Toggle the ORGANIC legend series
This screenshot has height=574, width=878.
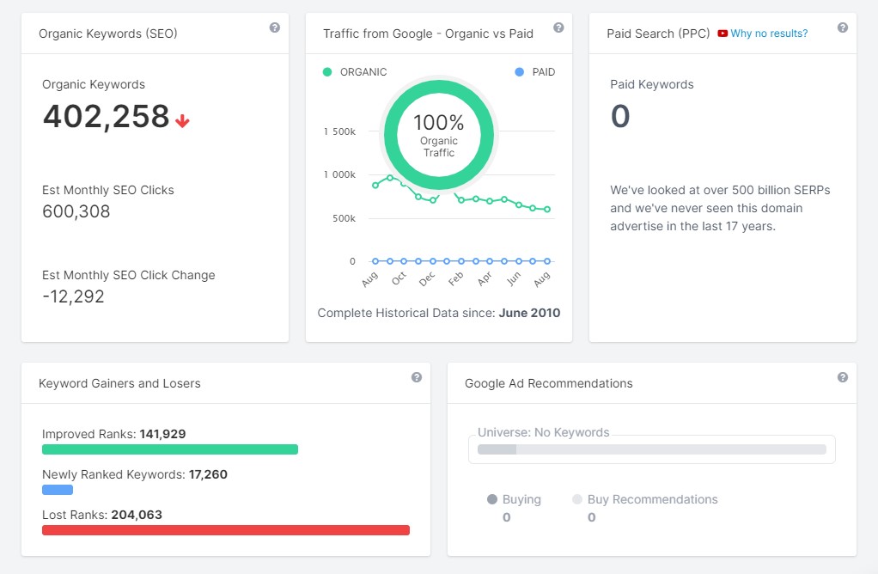coord(355,71)
